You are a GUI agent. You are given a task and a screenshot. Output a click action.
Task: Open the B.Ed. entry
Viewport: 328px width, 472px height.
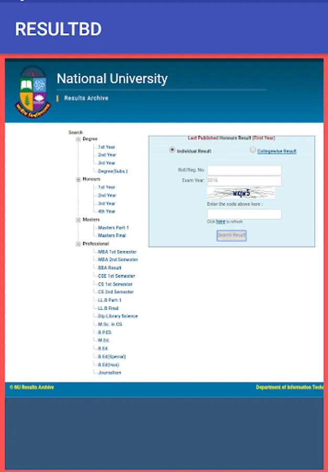pyautogui.click(x=103, y=348)
